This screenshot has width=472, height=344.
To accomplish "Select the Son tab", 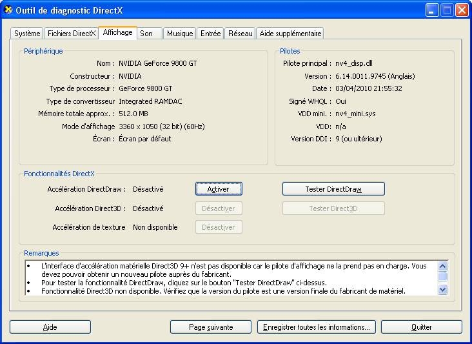I will click(x=147, y=34).
